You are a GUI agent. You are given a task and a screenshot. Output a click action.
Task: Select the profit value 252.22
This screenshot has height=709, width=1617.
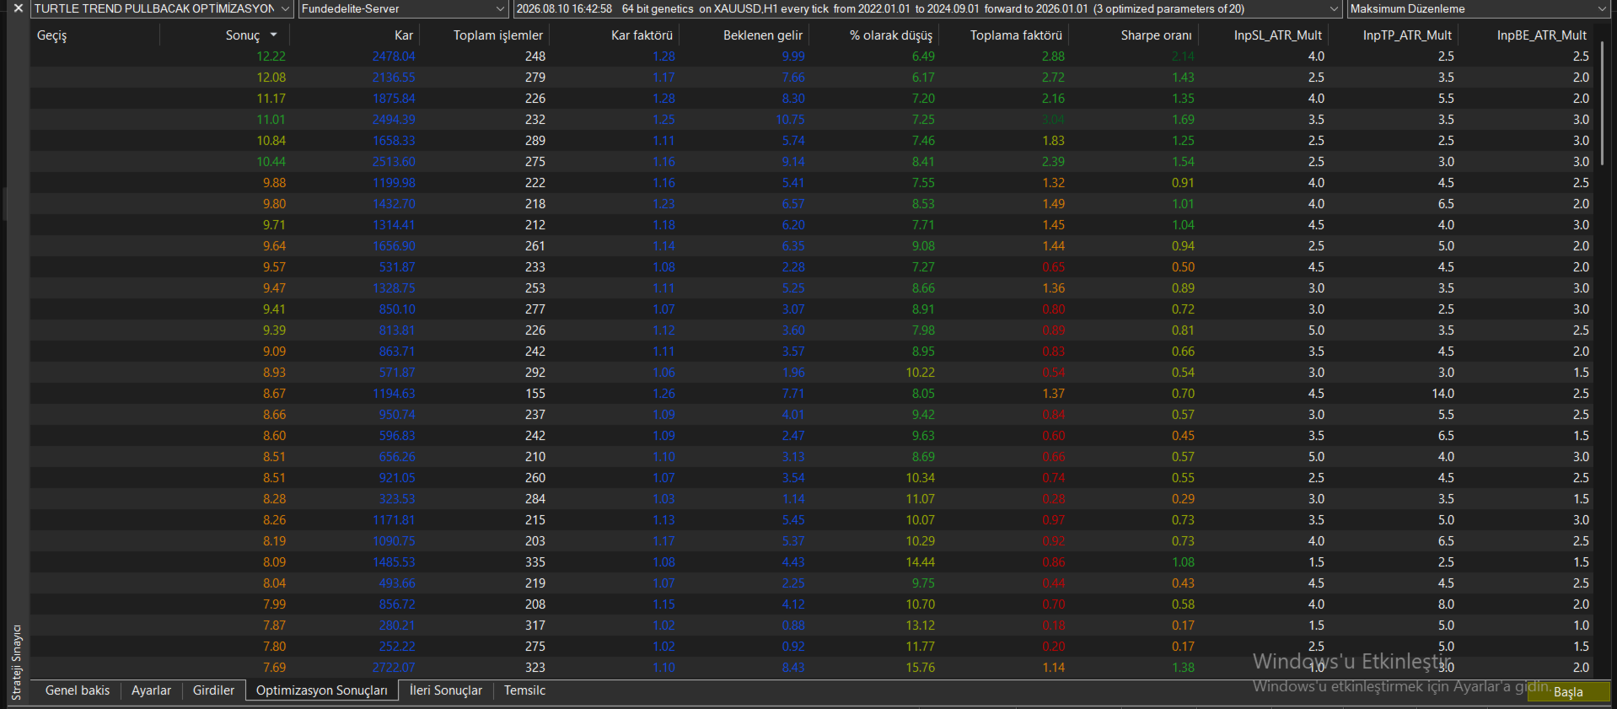[x=397, y=647]
